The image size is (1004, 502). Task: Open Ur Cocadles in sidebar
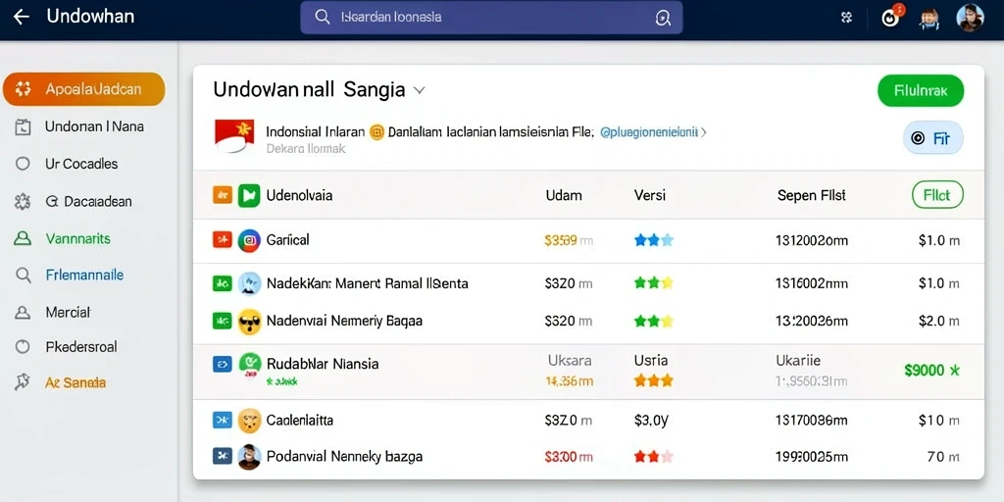pyautogui.click(x=81, y=164)
